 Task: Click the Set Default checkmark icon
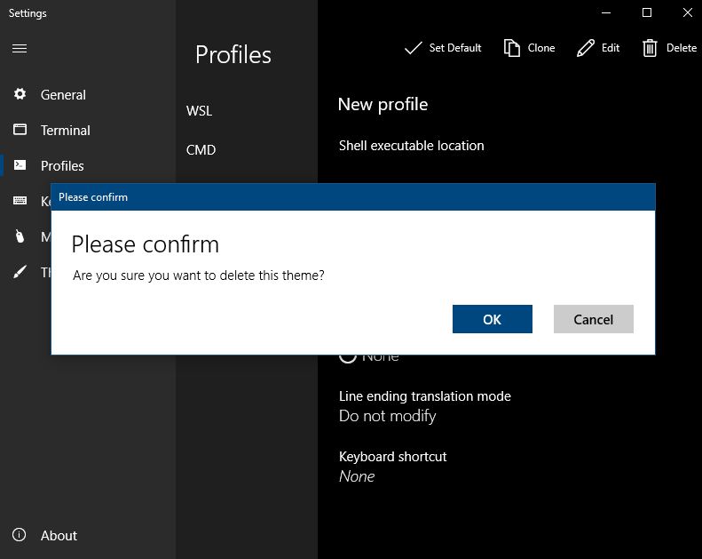(x=413, y=48)
